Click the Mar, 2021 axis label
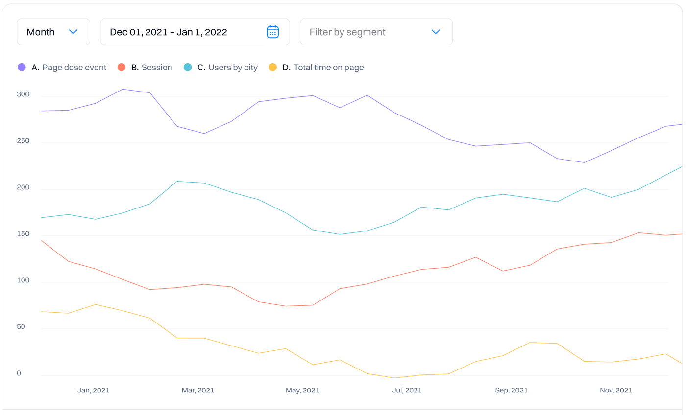 (x=198, y=390)
